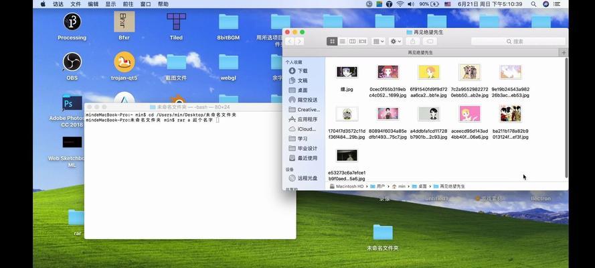595x268 pixels.
Task: Open the 文件 menu
Action: 76,4
